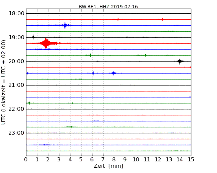The height and width of the screenshot is (173, 217).
Task: Click the 18:00 time label
Action: point(16,14)
